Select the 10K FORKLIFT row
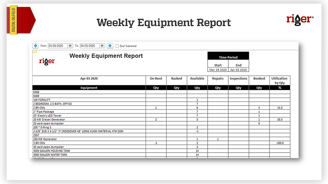The image size is (328, 184). click(89, 100)
